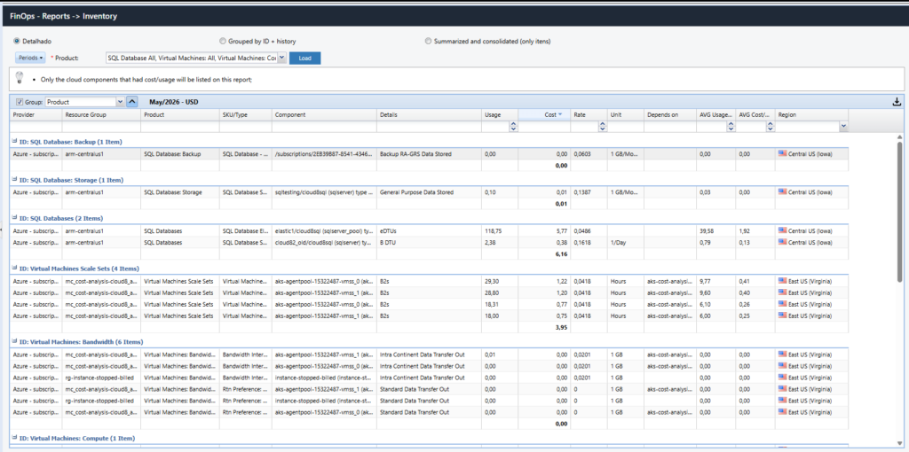
Task: Collapse the SQL Databases (2 Items) group
Action: click(14, 218)
